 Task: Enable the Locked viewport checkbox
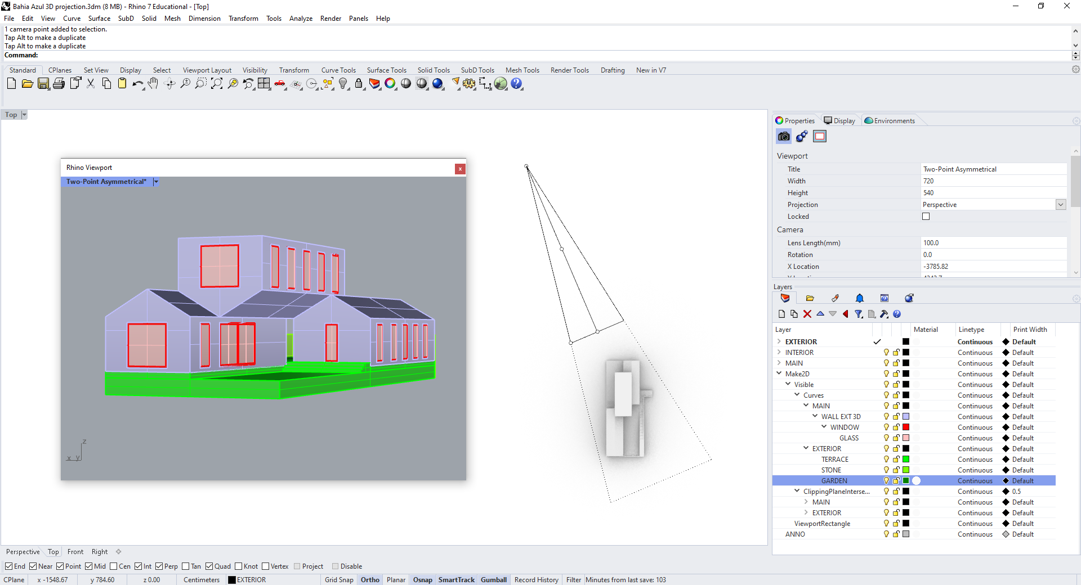click(x=926, y=217)
